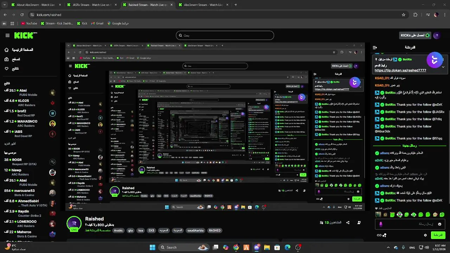
Task: Click the infinity icon below chat input
Action: point(379,235)
